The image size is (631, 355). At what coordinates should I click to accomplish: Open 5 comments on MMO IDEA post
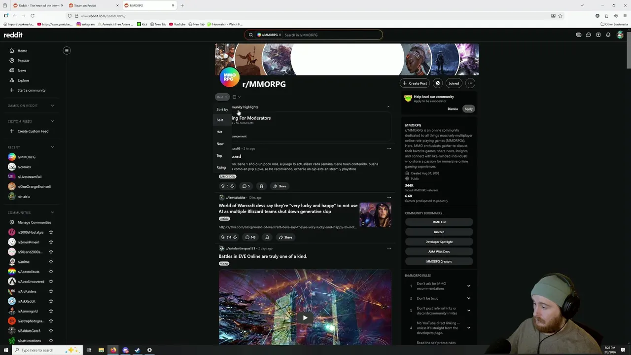pos(245,186)
